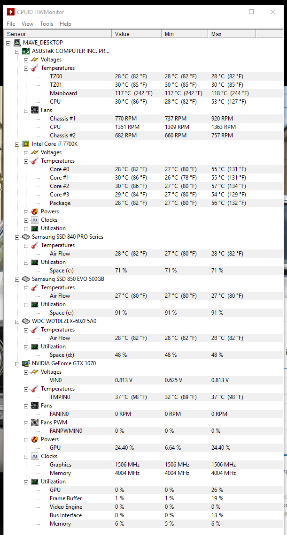This screenshot has width=287, height=535.
Task: Open the Tools menu
Action: click(x=47, y=24)
